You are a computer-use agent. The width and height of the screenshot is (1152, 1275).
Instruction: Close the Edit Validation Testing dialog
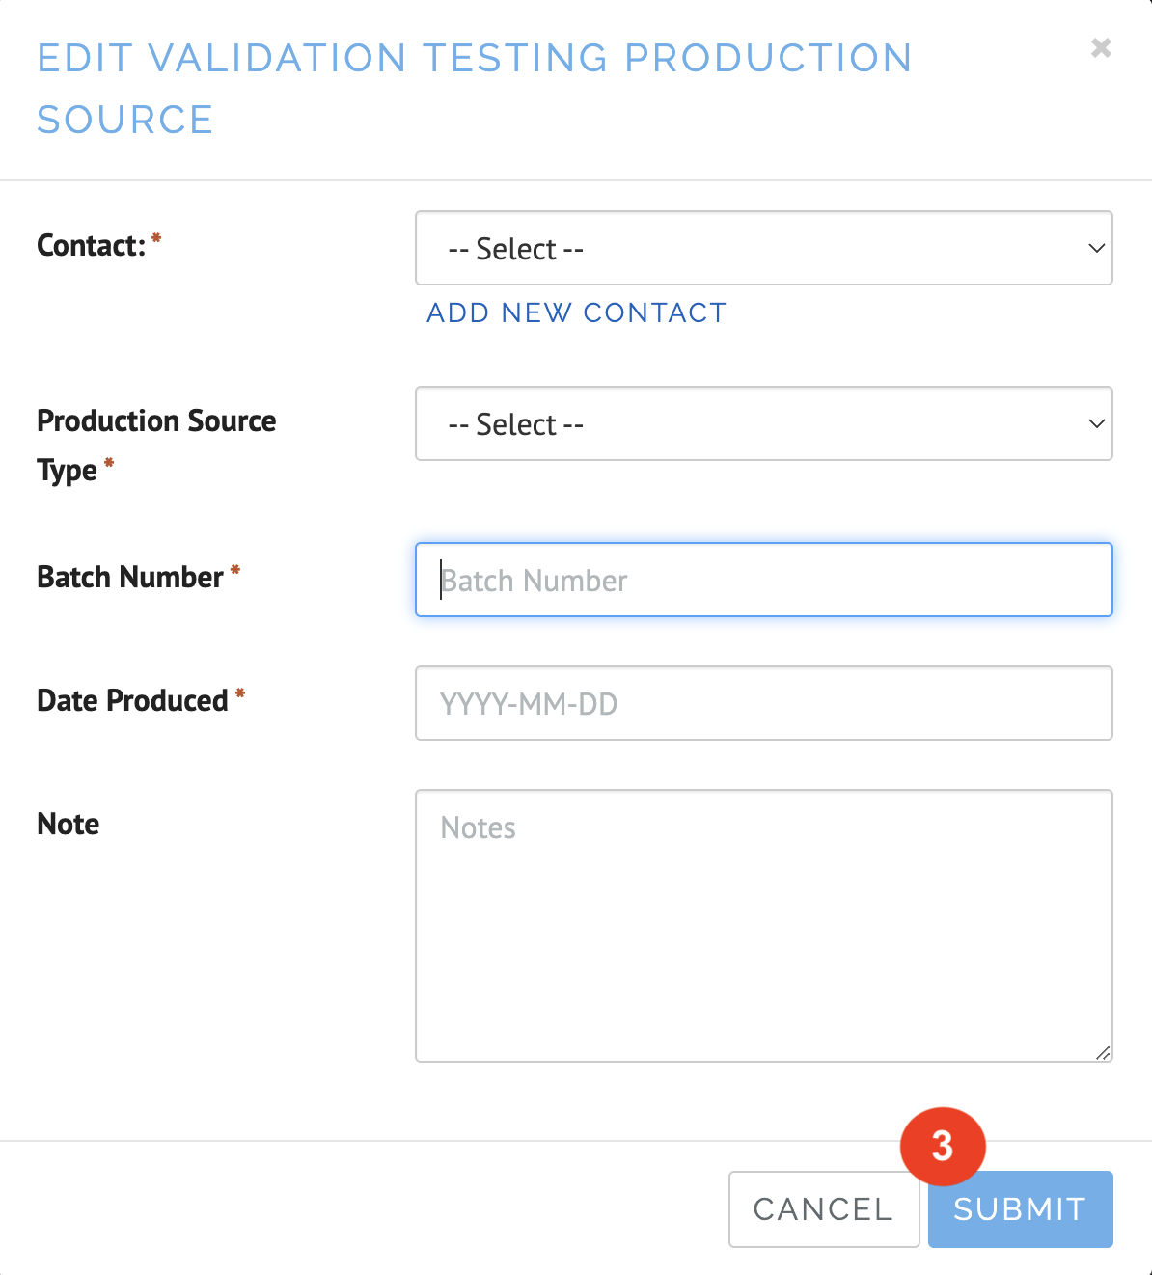click(x=1101, y=48)
